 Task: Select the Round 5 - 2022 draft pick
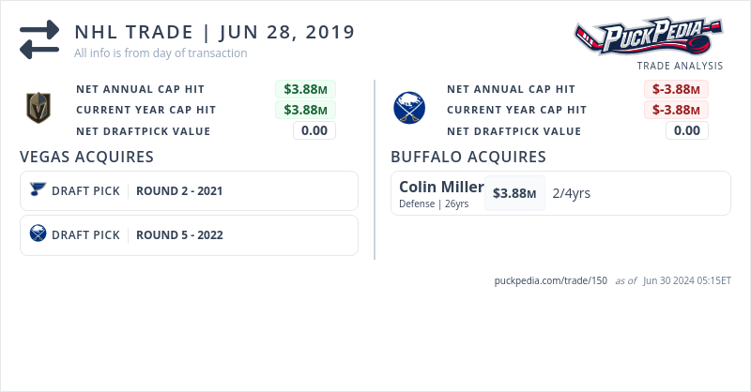point(179,235)
